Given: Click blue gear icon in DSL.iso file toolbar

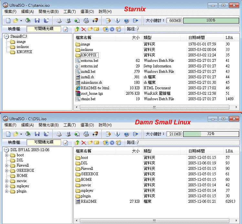Looking at the screenshot, I should pos(112,142).
